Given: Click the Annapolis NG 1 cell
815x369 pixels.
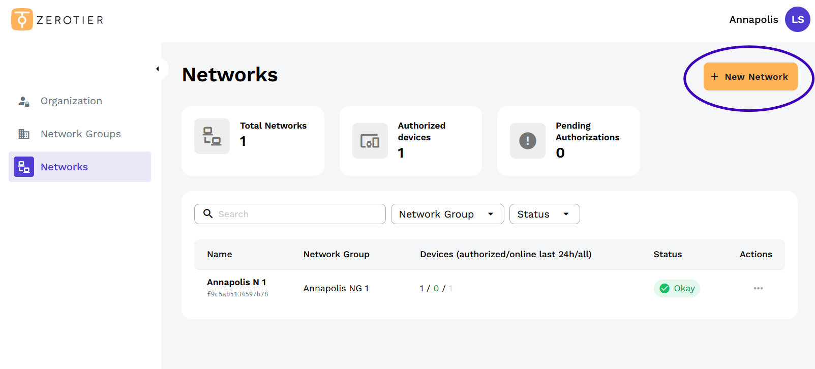Looking at the screenshot, I should (336, 288).
